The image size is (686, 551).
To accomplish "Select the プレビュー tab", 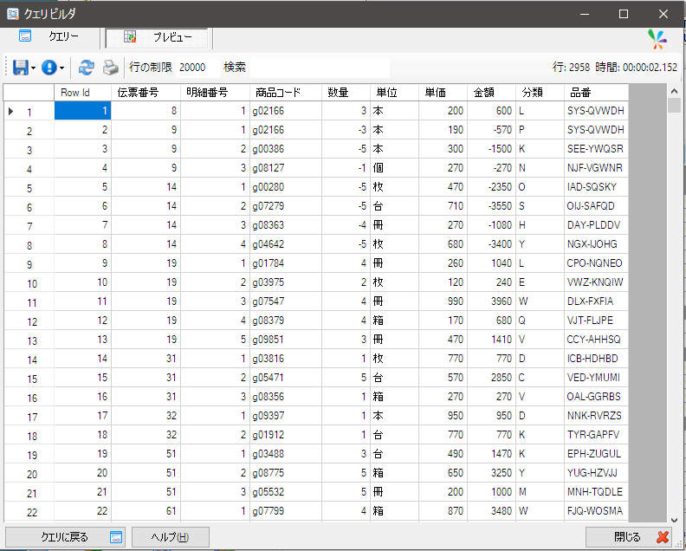I will (157, 37).
